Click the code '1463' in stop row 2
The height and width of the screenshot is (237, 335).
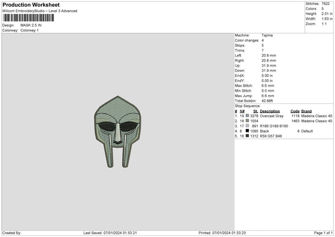point(295,121)
